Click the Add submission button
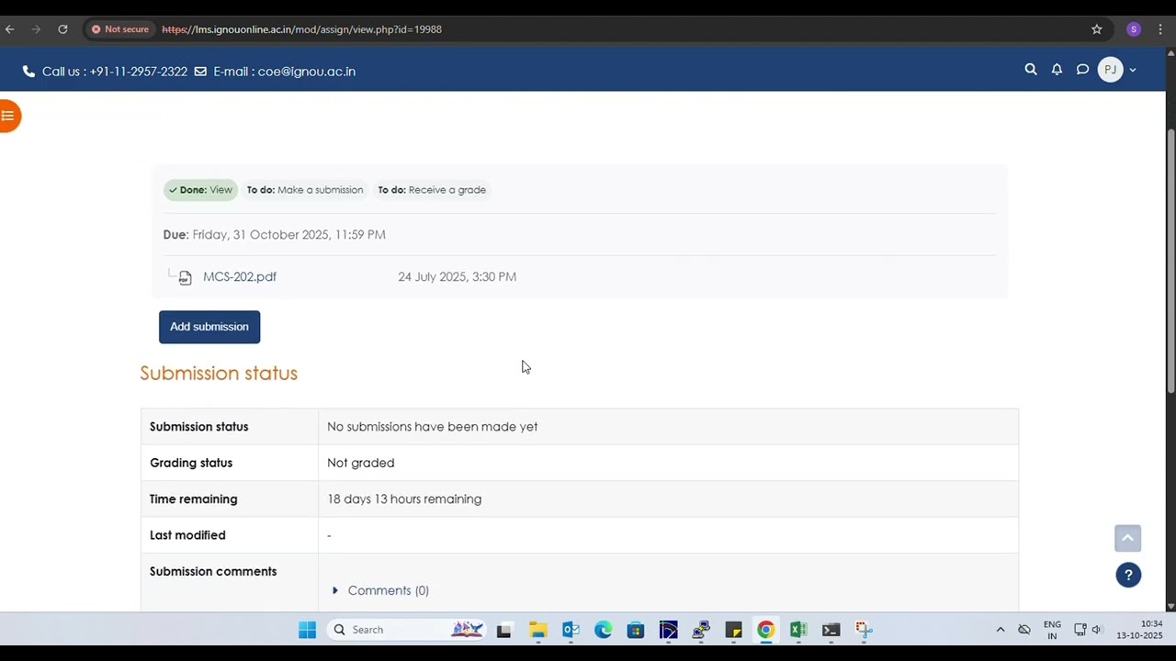The image size is (1176, 661). click(x=209, y=327)
